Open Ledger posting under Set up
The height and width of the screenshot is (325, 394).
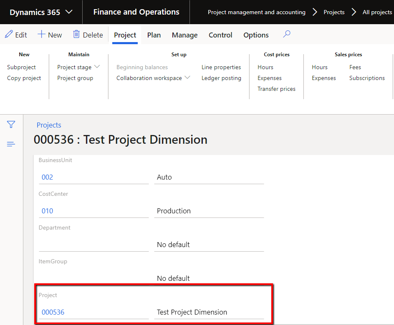(x=221, y=77)
